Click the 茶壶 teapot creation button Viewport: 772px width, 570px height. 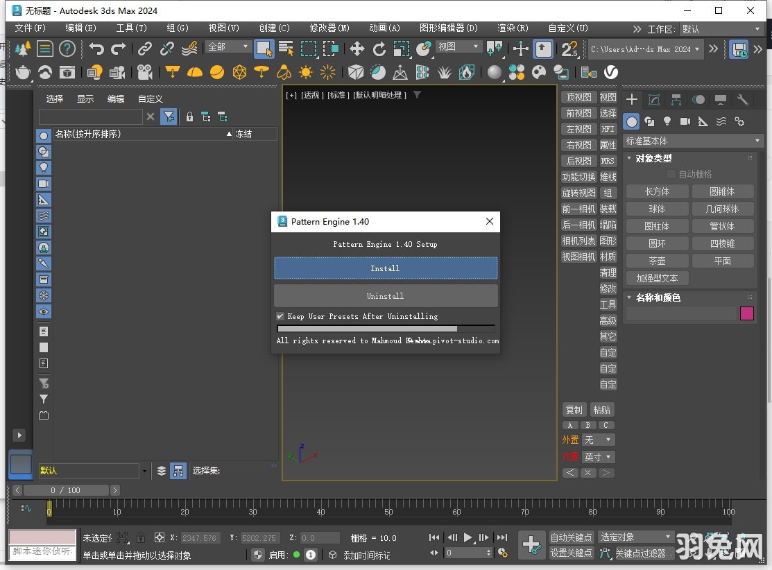click(656, 261)
